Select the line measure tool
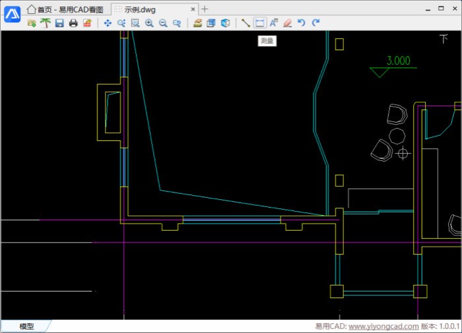Image resolution: width=462 pixels, height=333 pixels. pyautogui.click(x=246, y=23)
